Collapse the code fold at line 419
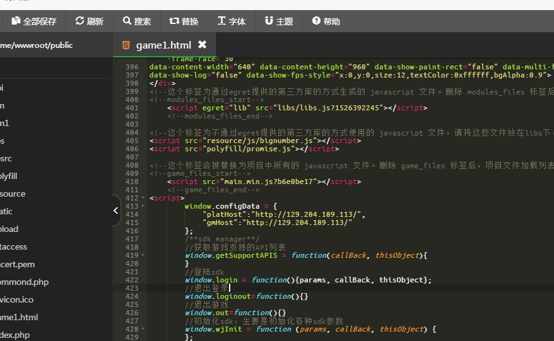The image size is (554, 341). point(143,255)
